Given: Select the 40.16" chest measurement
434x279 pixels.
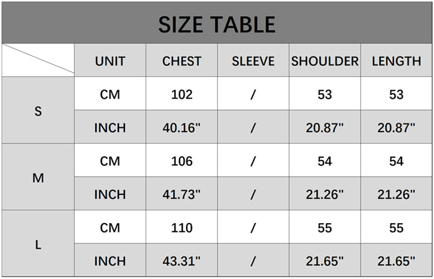Looking at the screenshot, I should (182, 128).
